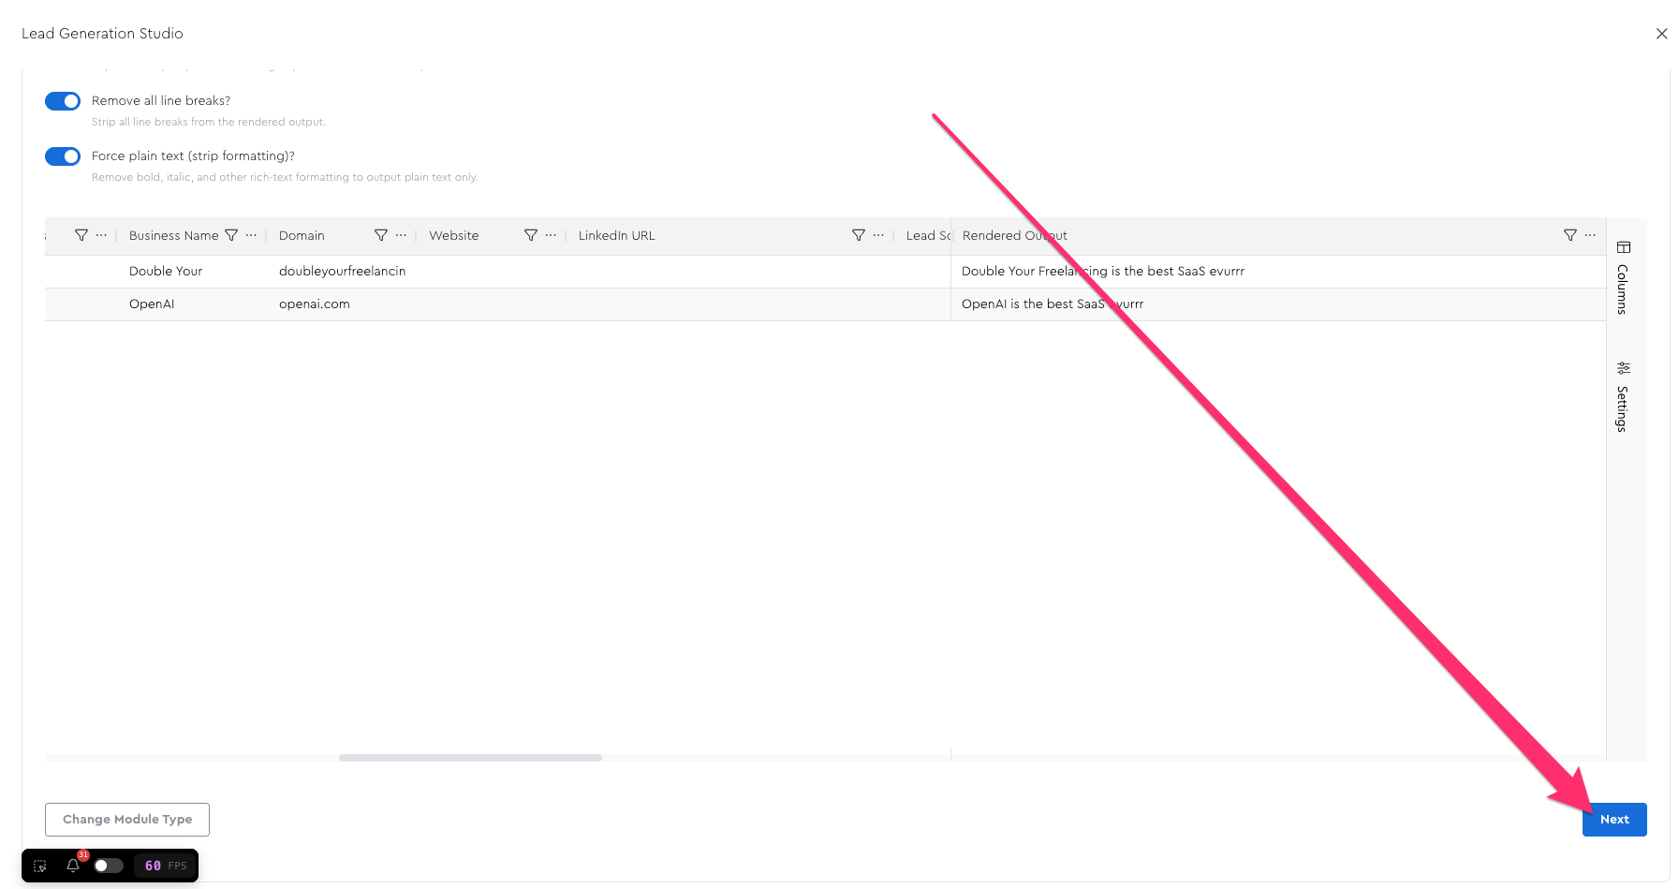Open the Settings side panel tab

tap(1623, 397)
